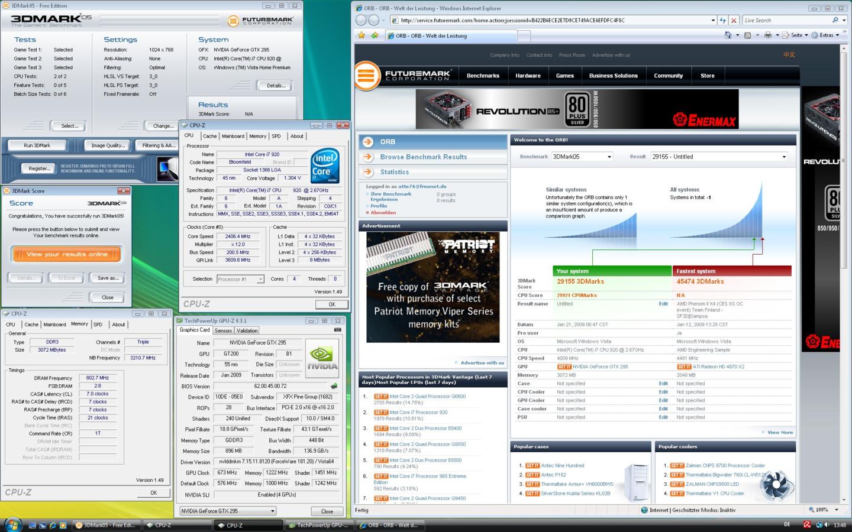Click TechPowerUp GPU-Z taskbar button
Viewport: 852px width, 532px height.
click(318, 525)
